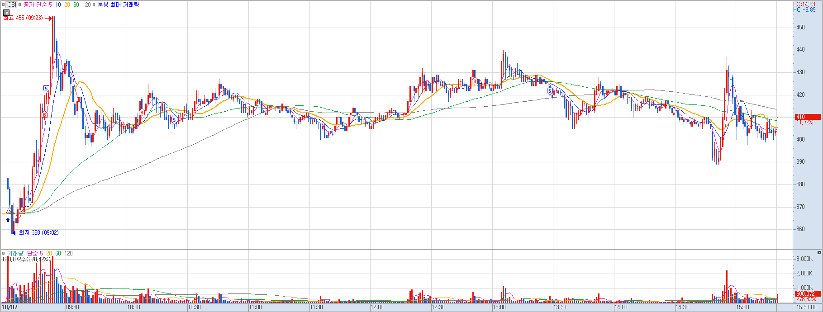Click the 600,072주(278.42%) volume readout

coord(27,260)
